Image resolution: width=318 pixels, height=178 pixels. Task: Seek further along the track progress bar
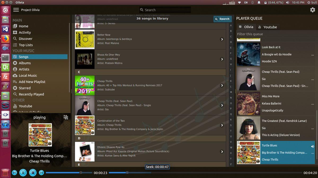pos(205,173)
